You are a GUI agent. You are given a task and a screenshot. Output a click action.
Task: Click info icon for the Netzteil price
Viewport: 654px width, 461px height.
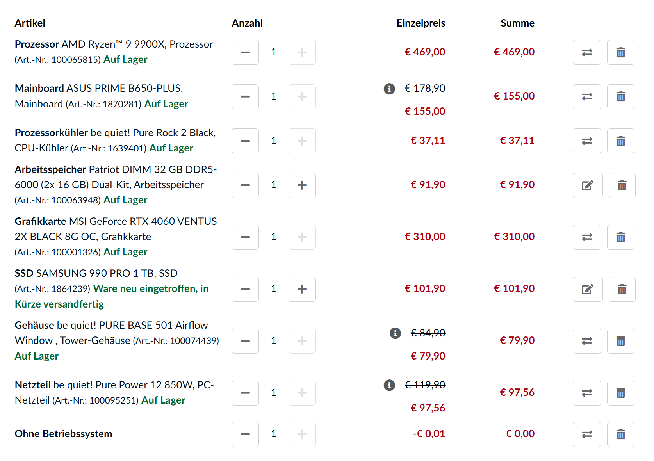(389, 385)
